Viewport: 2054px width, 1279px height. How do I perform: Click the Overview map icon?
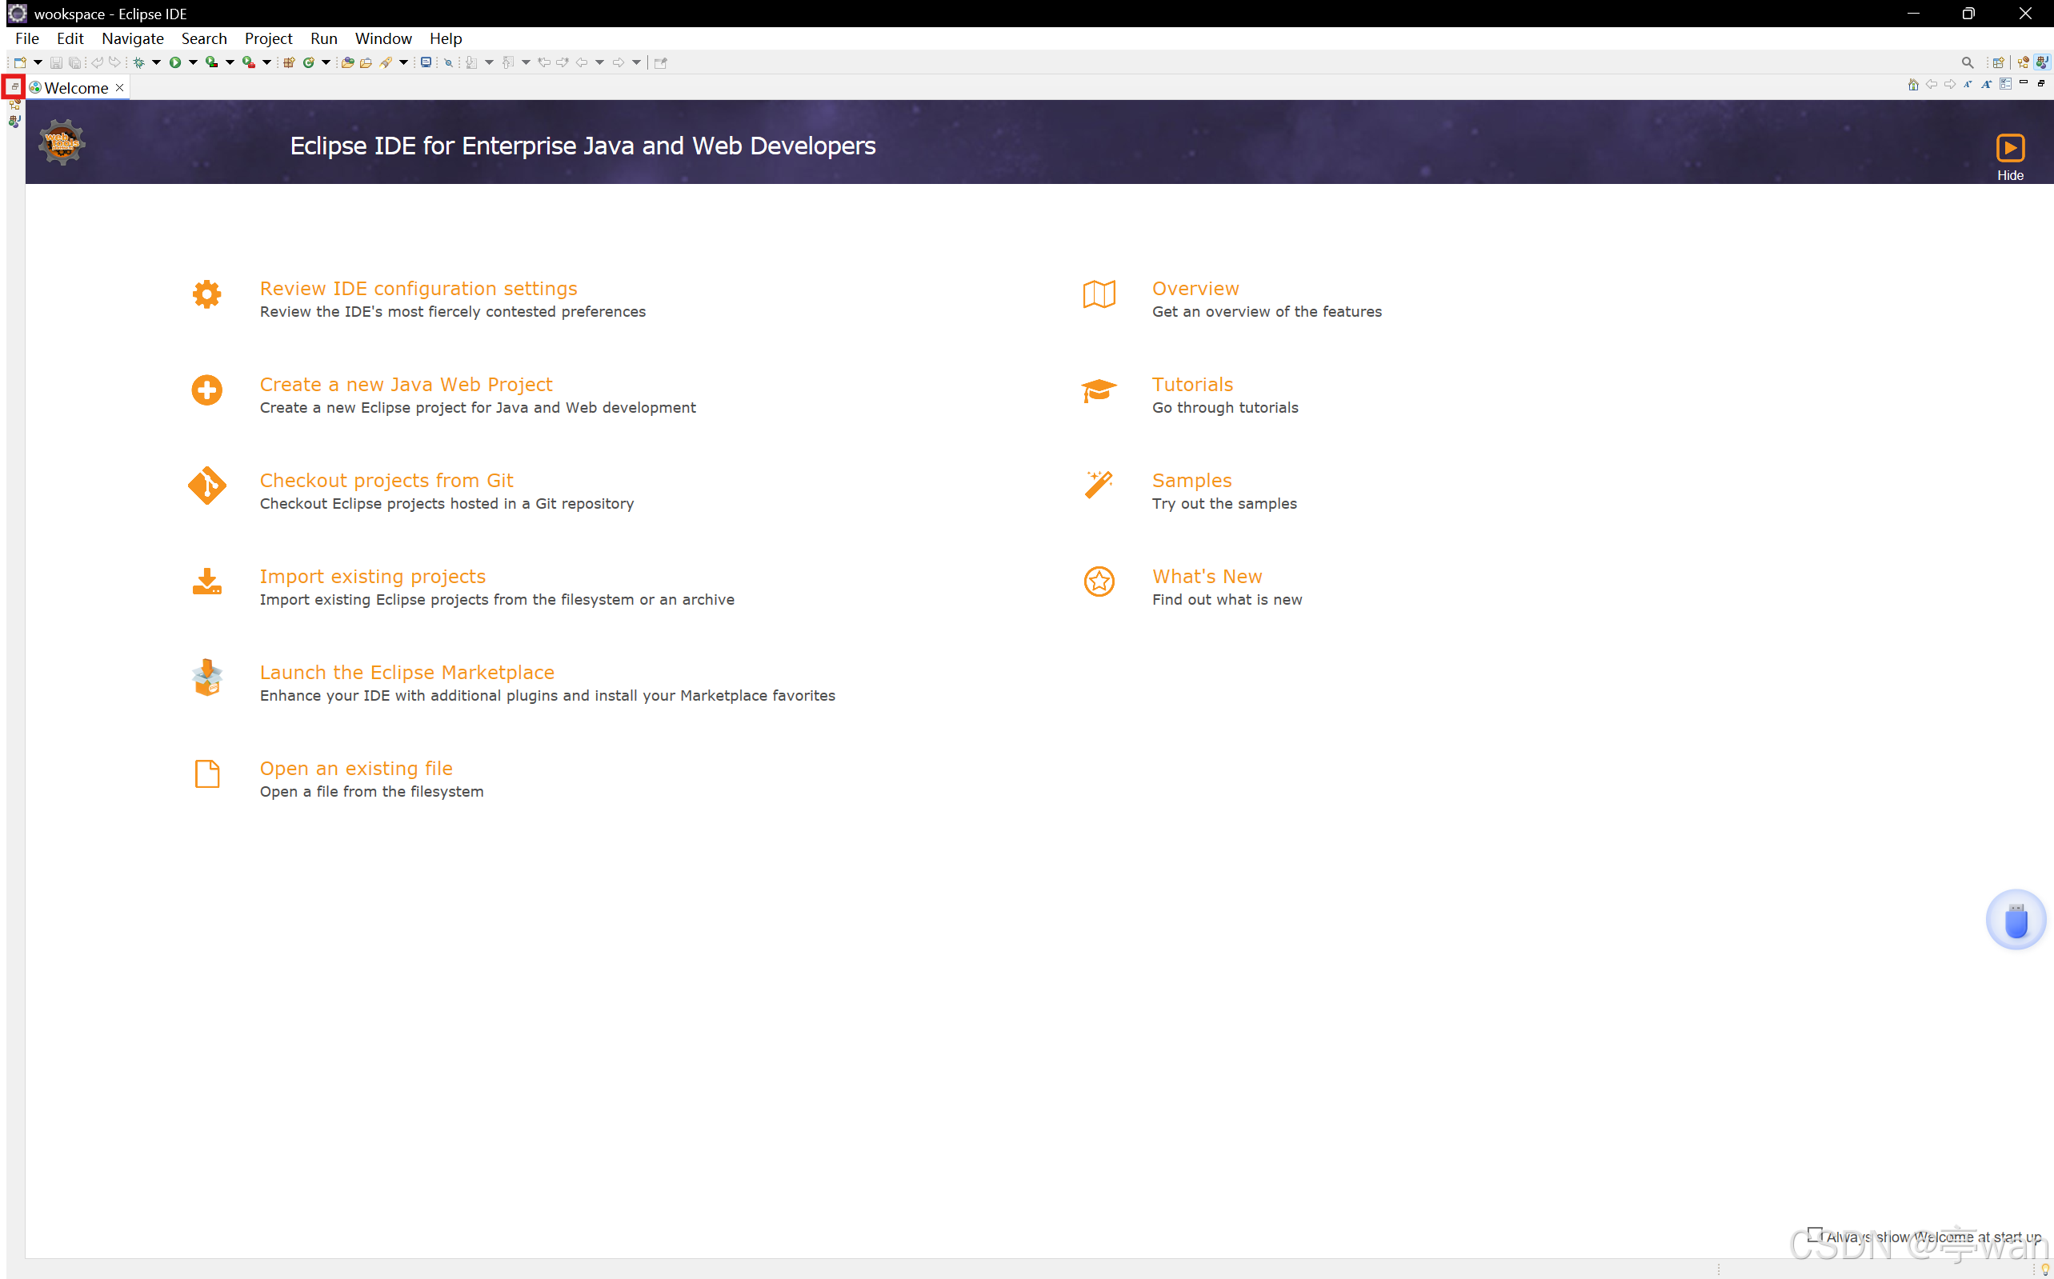click(x=1099, y=294)
